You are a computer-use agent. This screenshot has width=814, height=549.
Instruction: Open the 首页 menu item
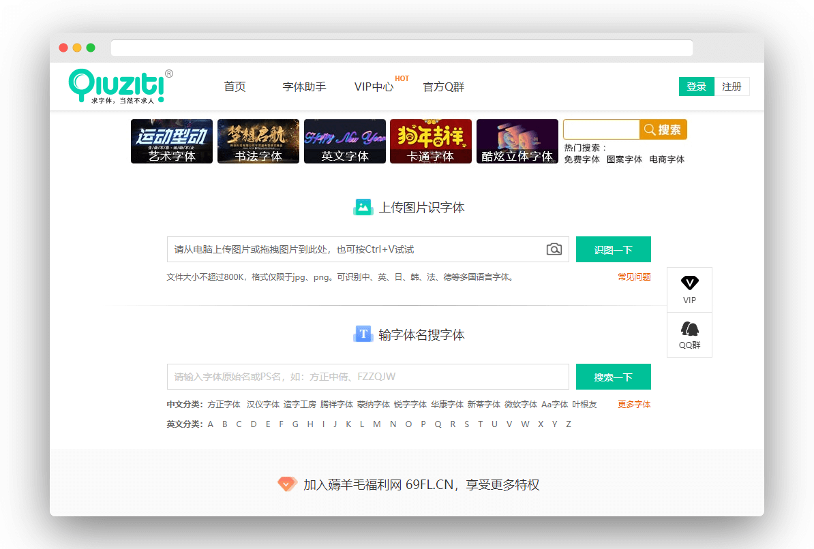[235, 87]
